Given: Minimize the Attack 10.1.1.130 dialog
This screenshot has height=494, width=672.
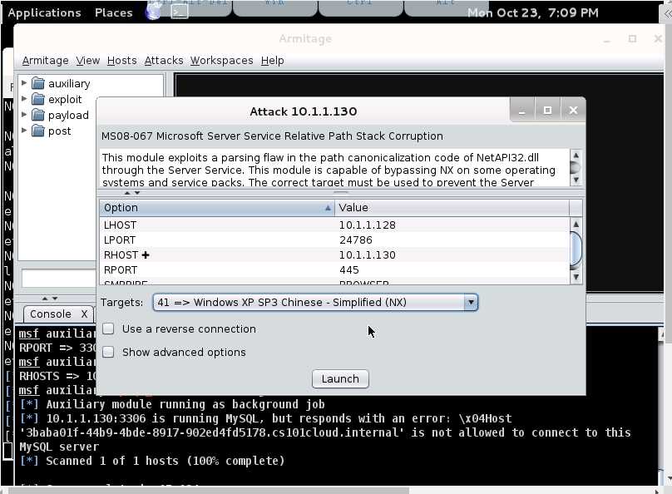Looking at the screenshot, I should tap(521, 111).
